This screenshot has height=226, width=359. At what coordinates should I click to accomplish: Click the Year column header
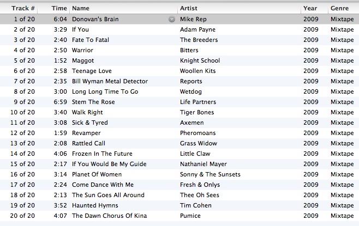coord(310,9)
